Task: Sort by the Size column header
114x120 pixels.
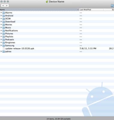Action: [x=109, y=10]
